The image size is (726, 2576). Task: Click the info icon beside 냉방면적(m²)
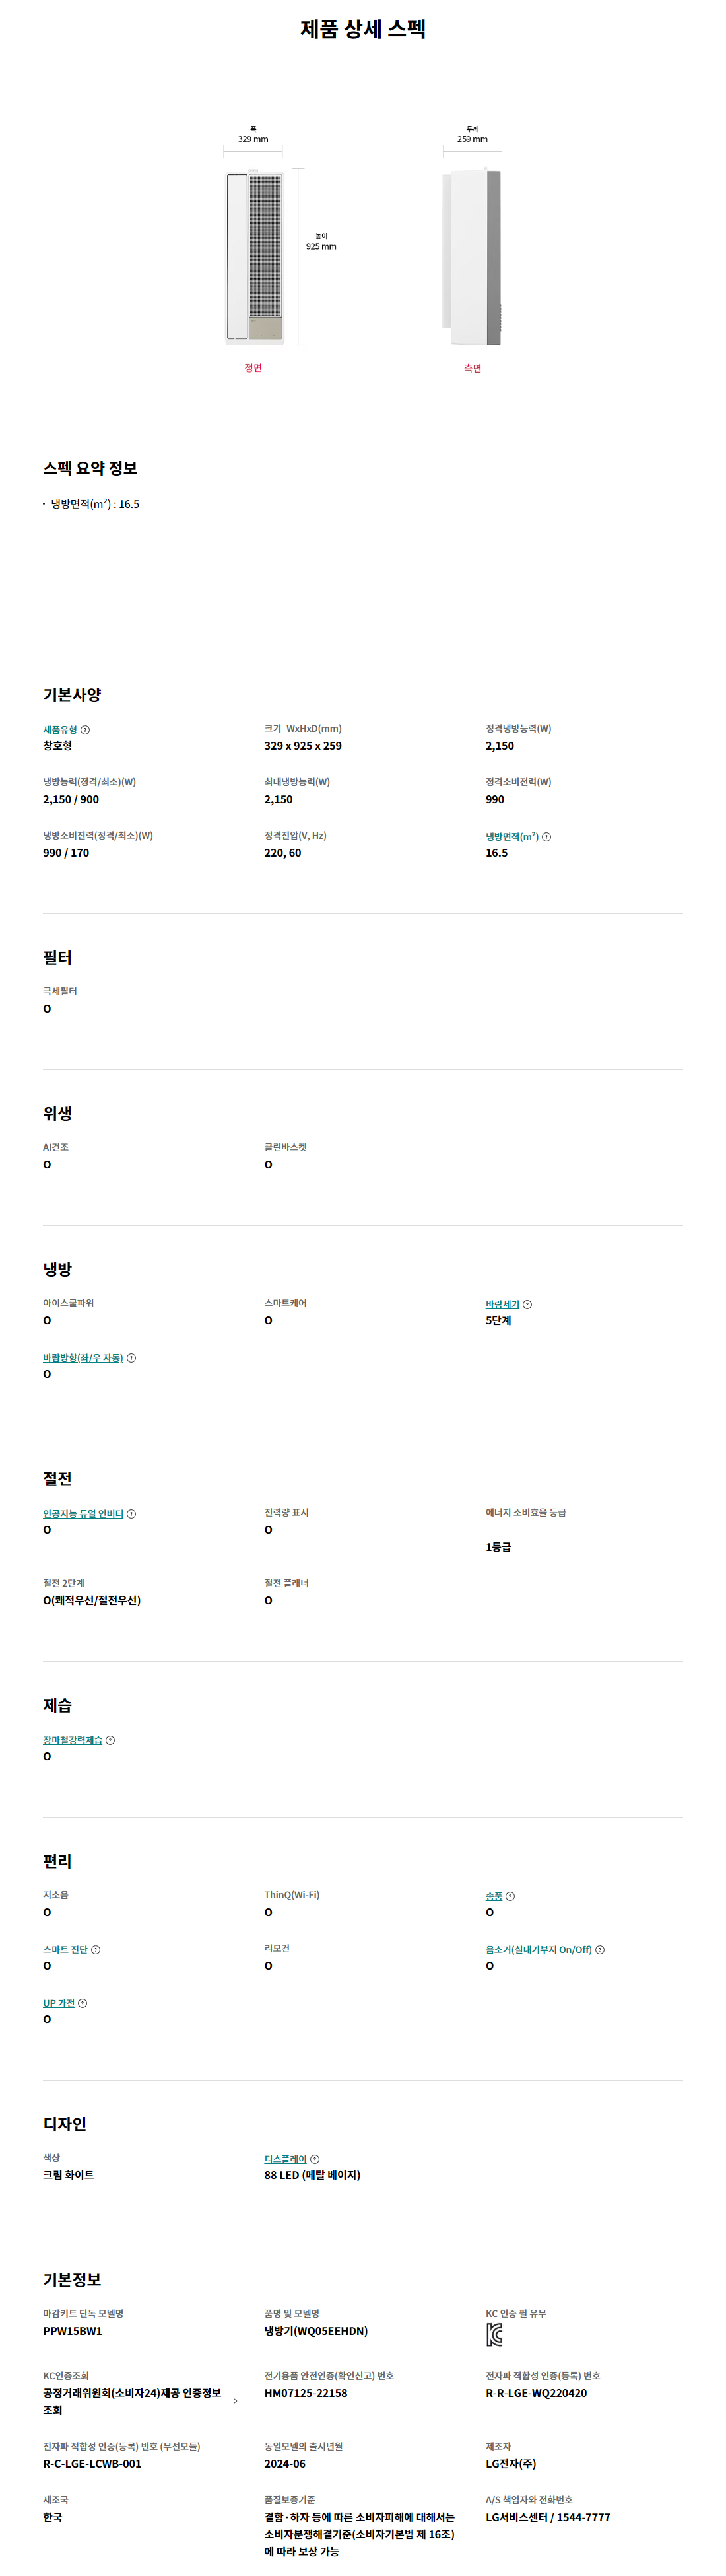(x=546, y=837)
